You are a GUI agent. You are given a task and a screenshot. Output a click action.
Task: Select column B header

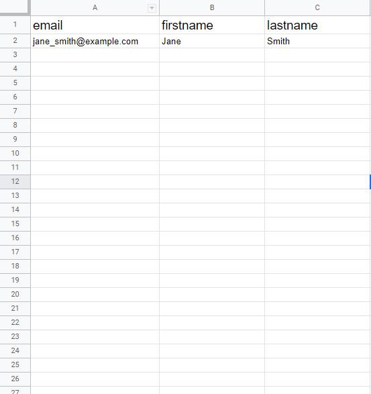212,8
